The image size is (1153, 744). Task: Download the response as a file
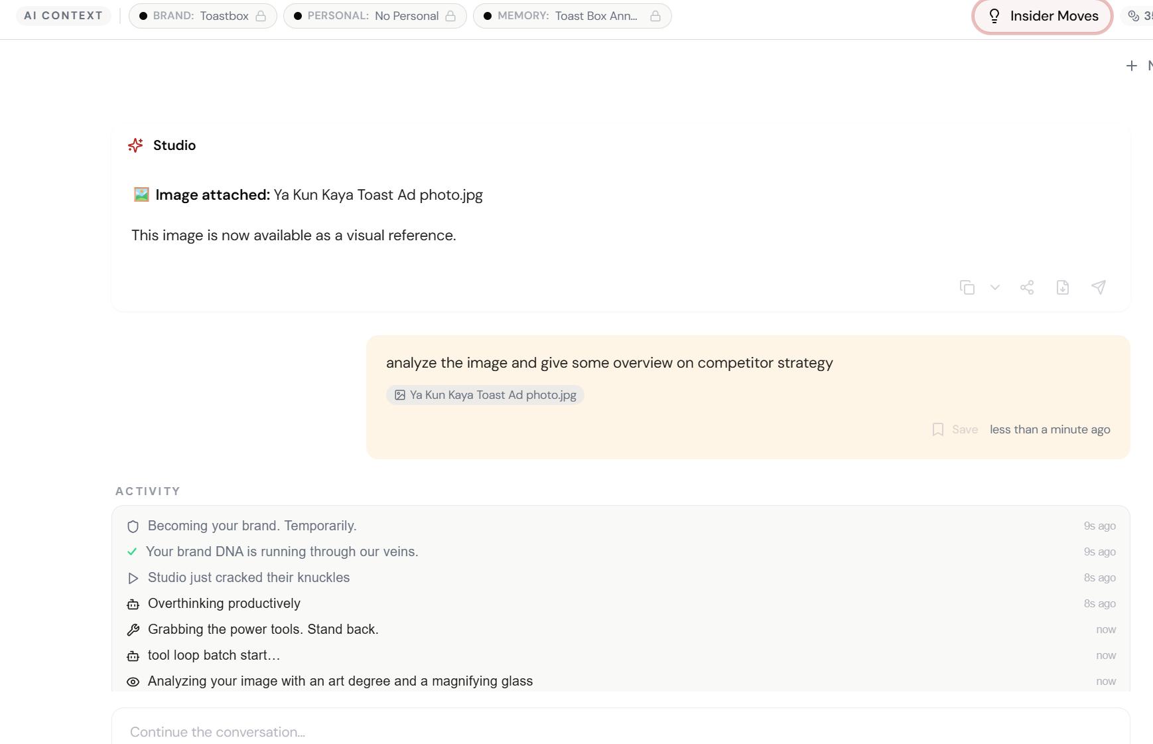coord(1062,287)
